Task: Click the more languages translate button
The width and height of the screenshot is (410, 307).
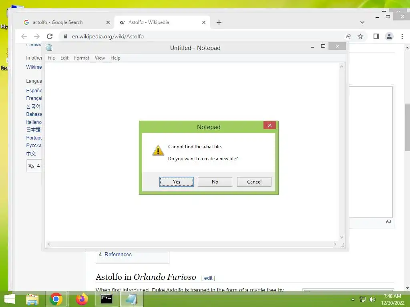Action: pos(34,166)
